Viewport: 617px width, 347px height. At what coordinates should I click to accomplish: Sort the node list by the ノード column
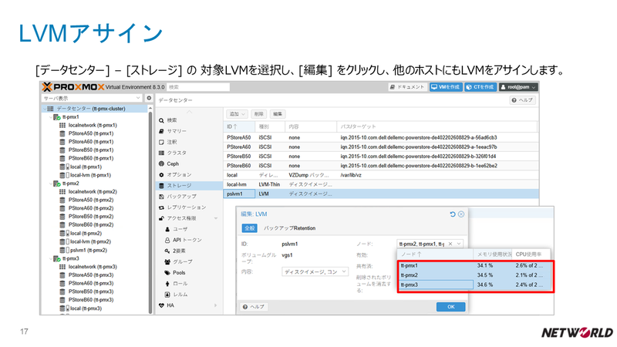(435, 254)
